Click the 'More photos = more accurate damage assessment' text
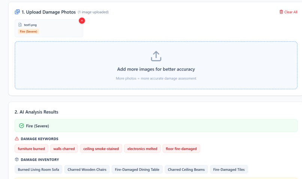Image resolution: width=302 pixels, height=179 pixels. point(156,78)
